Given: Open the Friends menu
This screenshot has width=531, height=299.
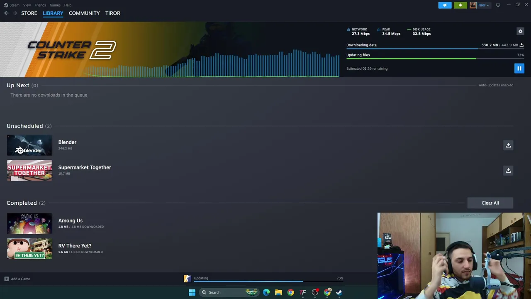Looking at the screenshot, I should click(x=40, y=5).
